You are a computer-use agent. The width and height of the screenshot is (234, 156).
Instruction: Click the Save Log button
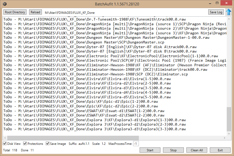(216, 12)
